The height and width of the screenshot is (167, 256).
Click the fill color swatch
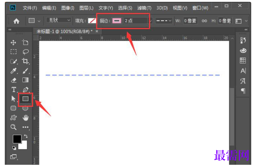coord(92,21)
